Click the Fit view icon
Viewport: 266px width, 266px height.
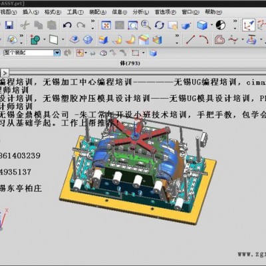[106, 25]
